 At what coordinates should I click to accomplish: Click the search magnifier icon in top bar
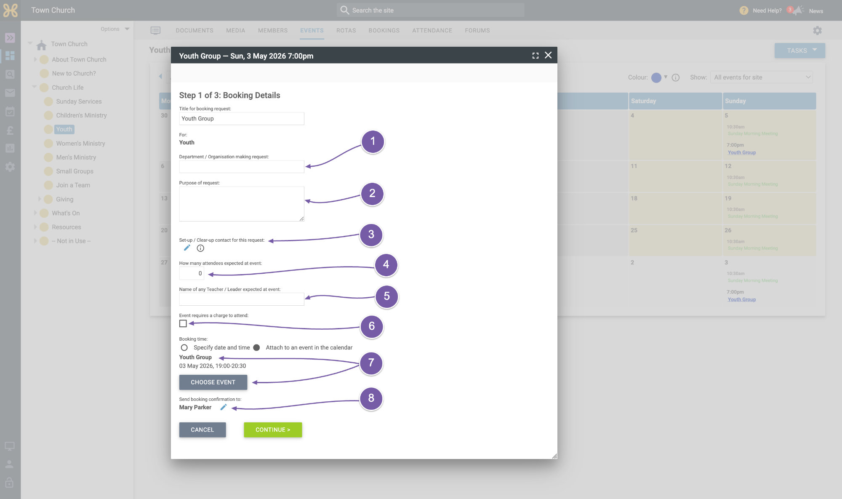click(344, 10)
